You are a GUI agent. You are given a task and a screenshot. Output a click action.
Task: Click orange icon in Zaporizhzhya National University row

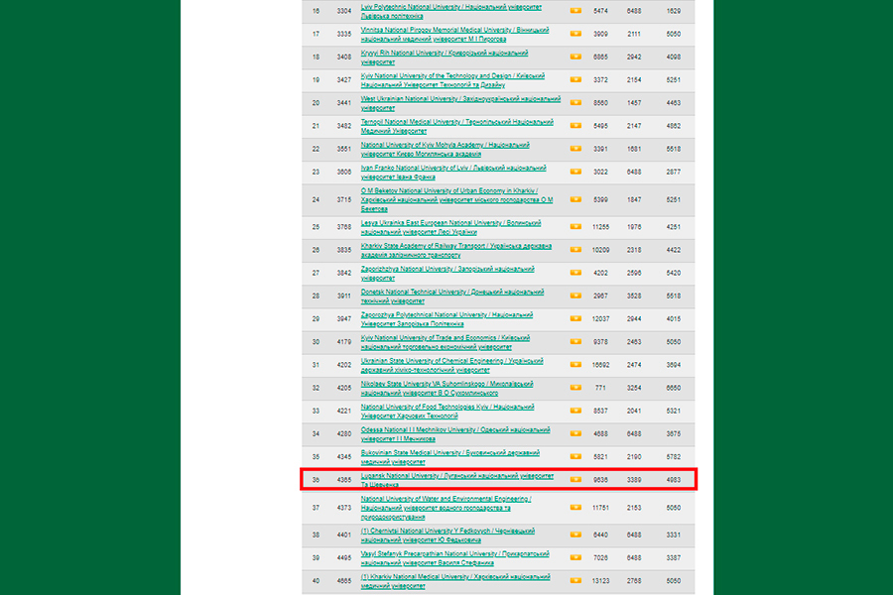point(575,273)
